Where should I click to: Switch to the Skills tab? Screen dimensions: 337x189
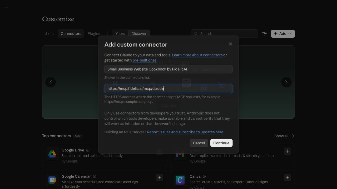[50, 34]
